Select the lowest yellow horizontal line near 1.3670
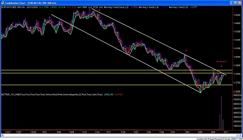Viewport: 243px width, 140px height. point(117,85)
